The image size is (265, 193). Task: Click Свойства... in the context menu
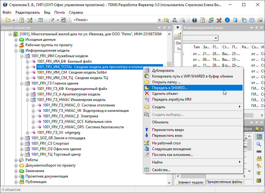[161, 170]
